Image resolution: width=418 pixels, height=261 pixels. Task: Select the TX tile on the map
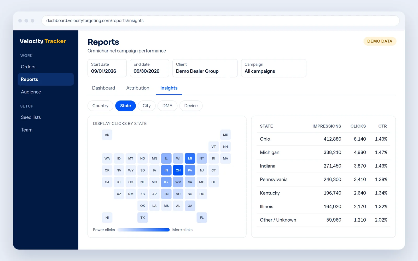[143, 218]
